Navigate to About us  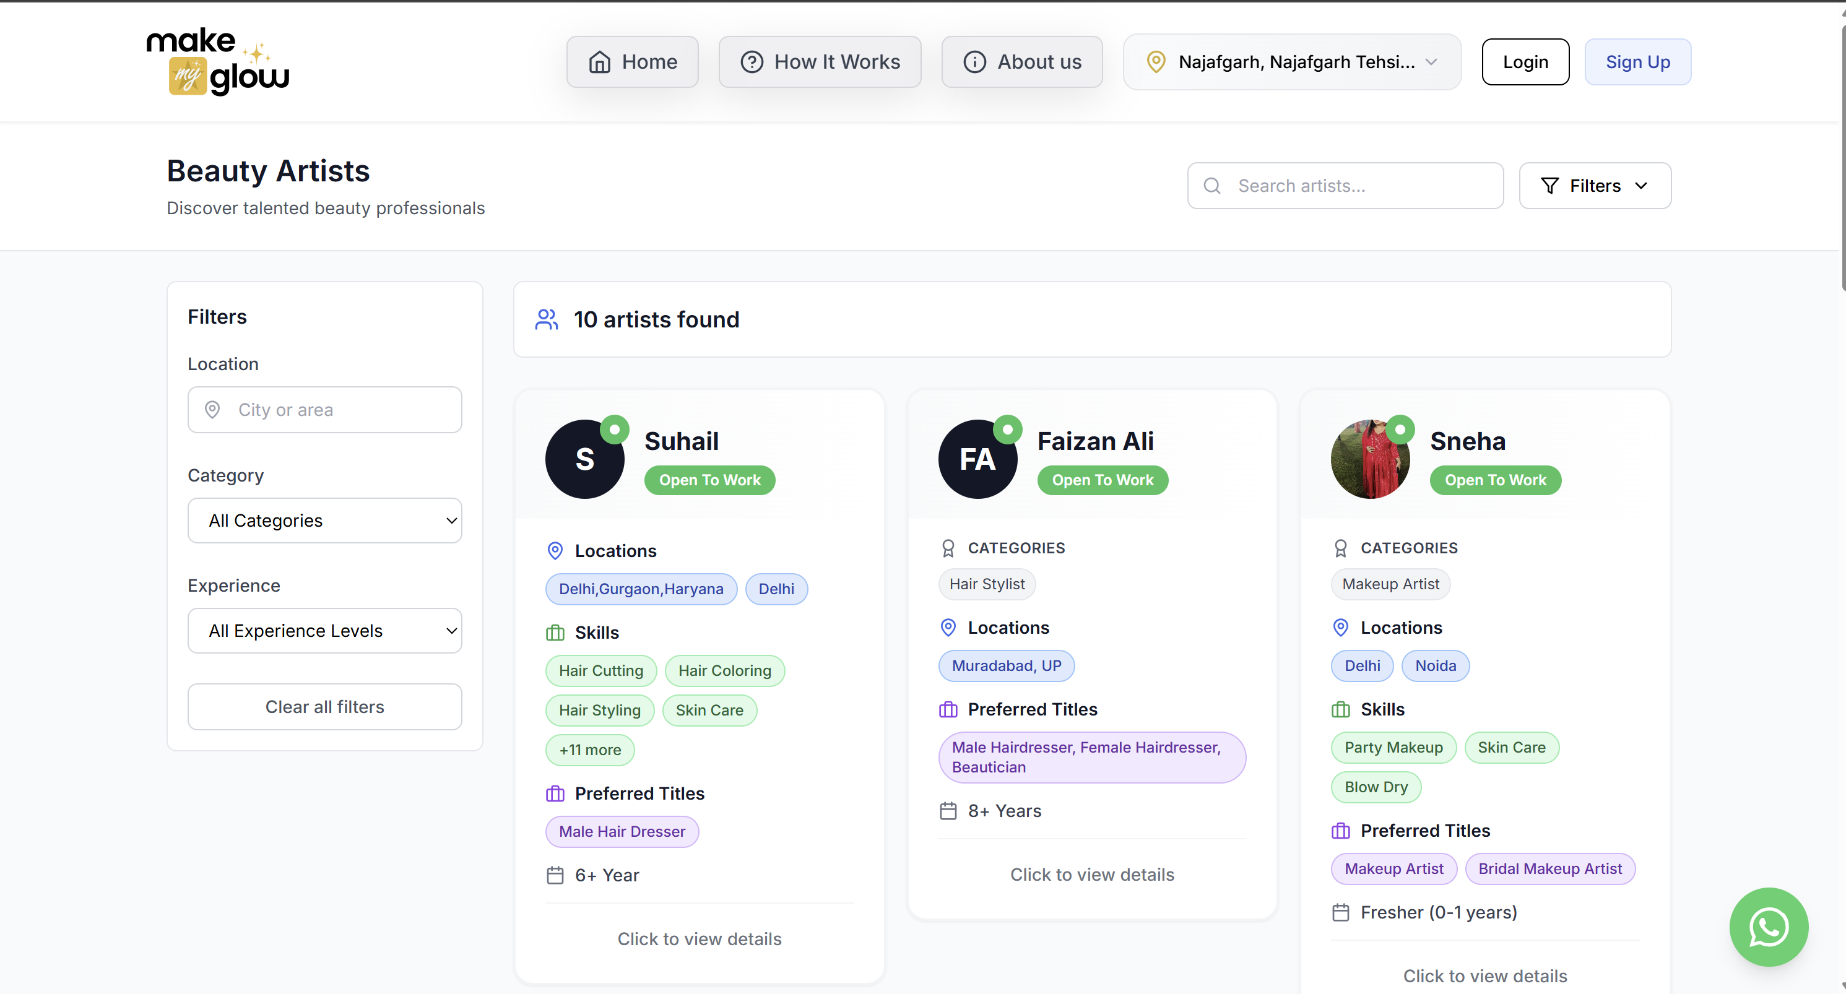[x=1021, y=62]
